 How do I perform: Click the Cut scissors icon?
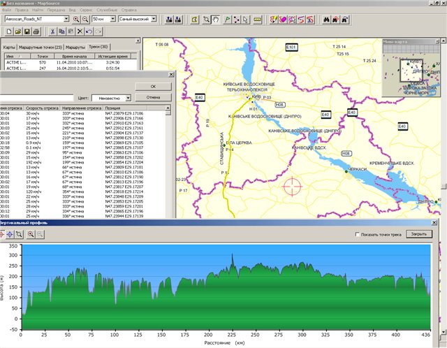tap(52, 31)
